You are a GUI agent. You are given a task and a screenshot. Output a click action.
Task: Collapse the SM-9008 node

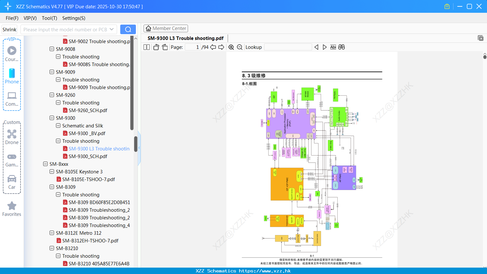tap(52, 49)
